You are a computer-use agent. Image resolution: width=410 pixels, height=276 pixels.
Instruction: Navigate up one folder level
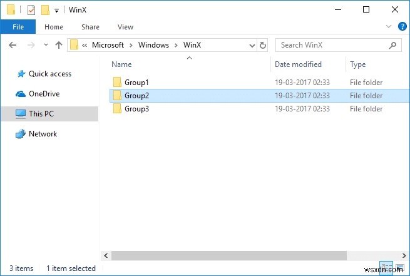coord(59,45)
